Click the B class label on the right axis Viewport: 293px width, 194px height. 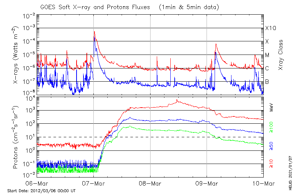click(267, 82)
